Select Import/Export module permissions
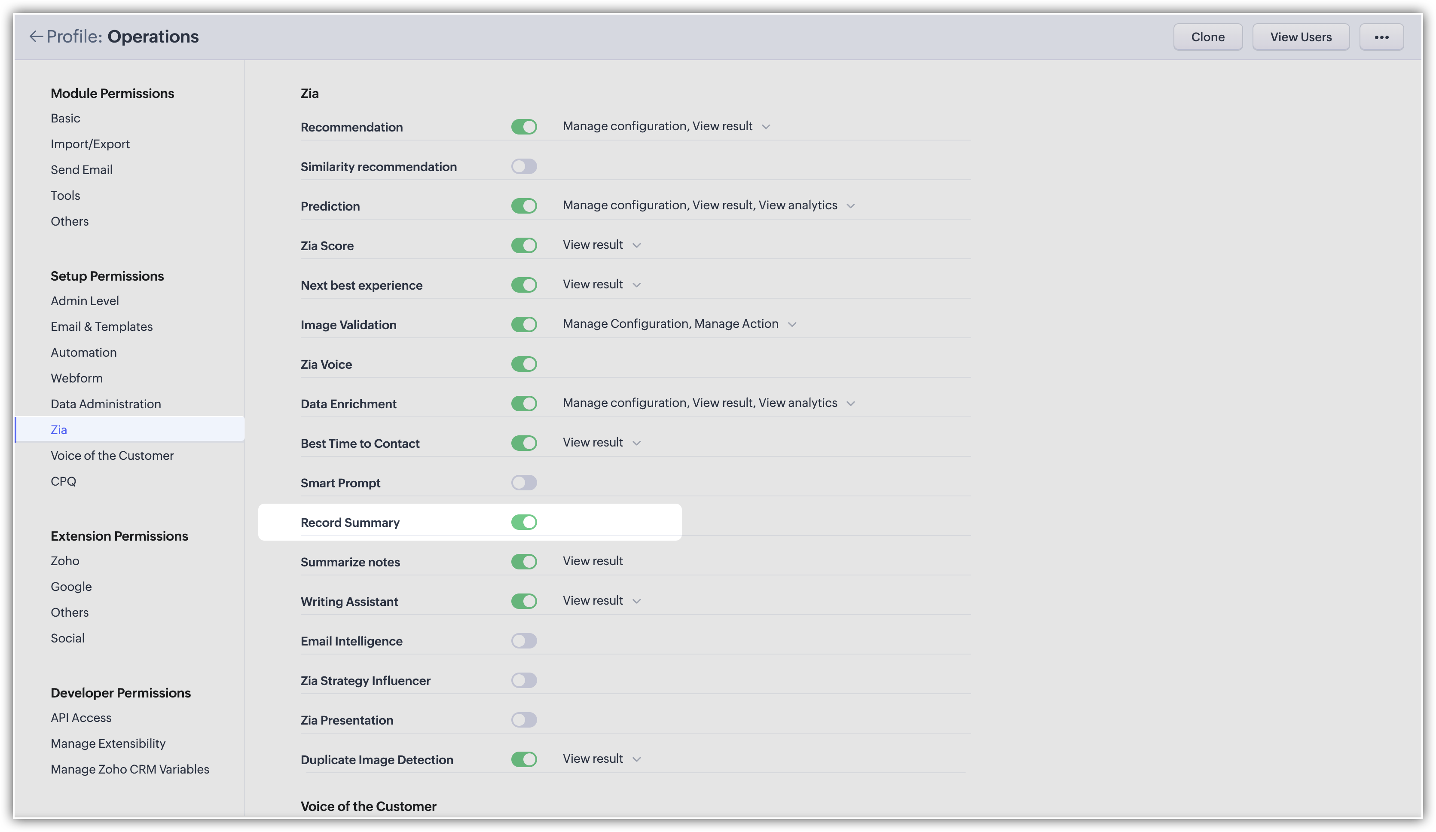Screen dimensions: 1436x832 90,144
